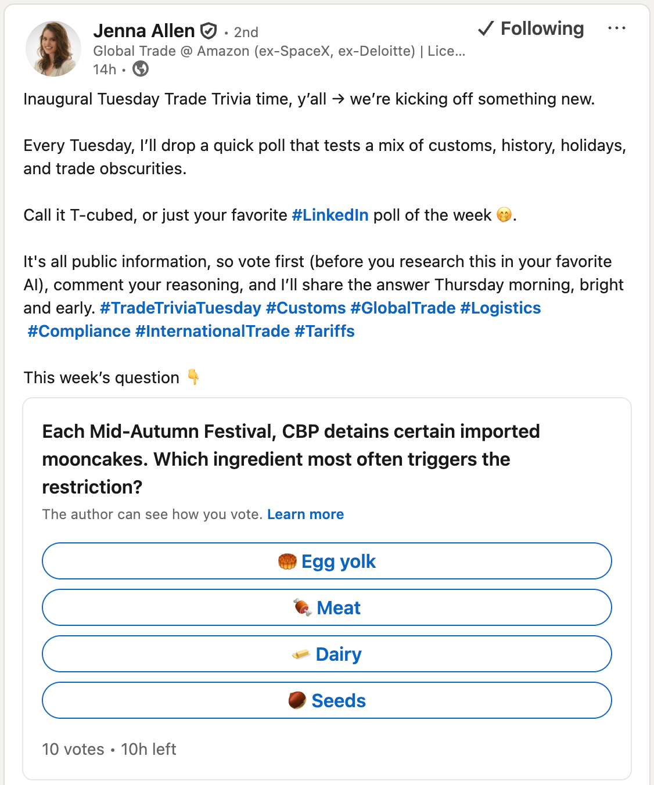Click the 10 votes count

pos(73,750)
